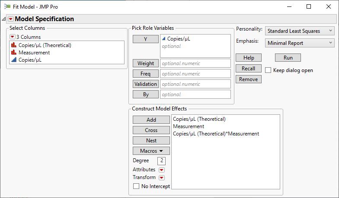
Task: Click the Add effect button
Action: [x=151, y=120]
